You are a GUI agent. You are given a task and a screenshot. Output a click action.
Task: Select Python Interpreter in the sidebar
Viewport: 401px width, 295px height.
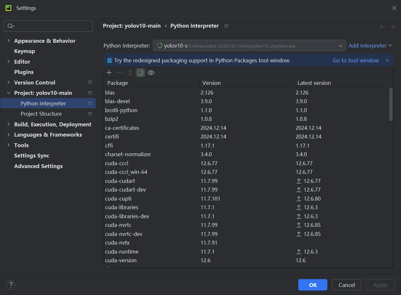(x=48, y=103)
